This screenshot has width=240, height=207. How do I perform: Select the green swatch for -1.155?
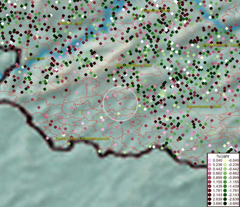coord(225,182)
